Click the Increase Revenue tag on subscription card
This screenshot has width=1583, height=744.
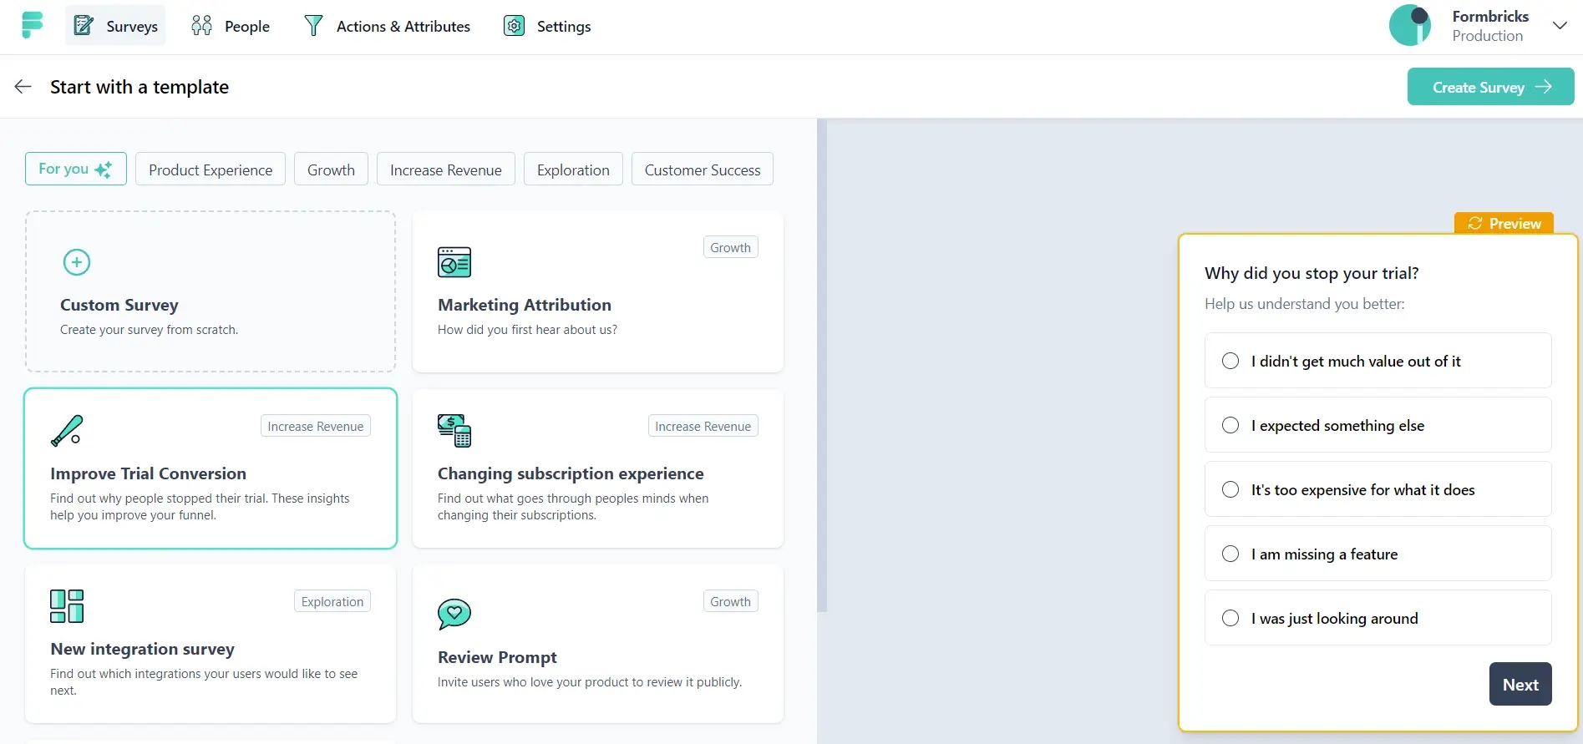point(703,426)
